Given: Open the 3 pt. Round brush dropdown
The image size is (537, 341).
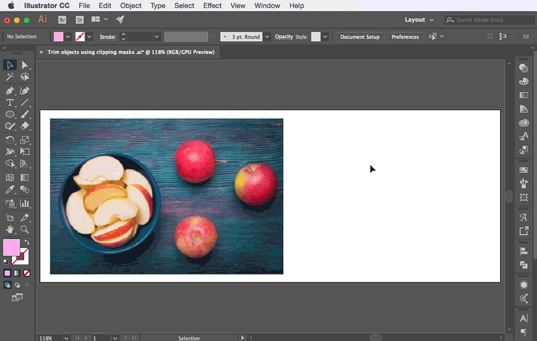Looking at the screenshot, I should point(267,37).
